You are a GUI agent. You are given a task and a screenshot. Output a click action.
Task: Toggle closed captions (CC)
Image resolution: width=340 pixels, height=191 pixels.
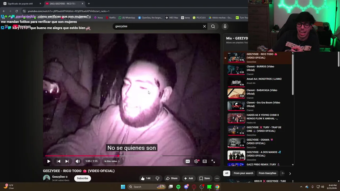click(188, 161)
